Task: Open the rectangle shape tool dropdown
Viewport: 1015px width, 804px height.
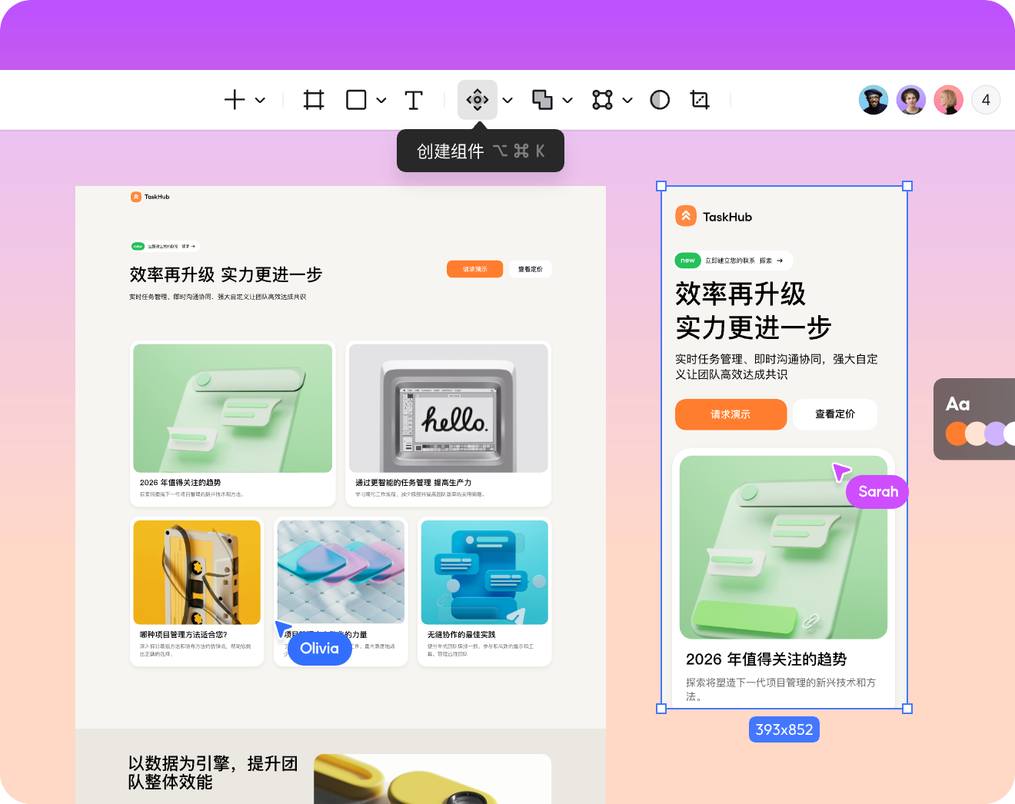Action: click(381, 100)
